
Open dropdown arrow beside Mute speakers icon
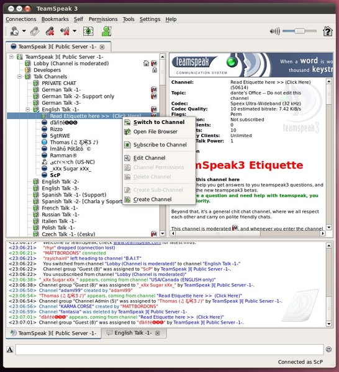coord(75,31)
